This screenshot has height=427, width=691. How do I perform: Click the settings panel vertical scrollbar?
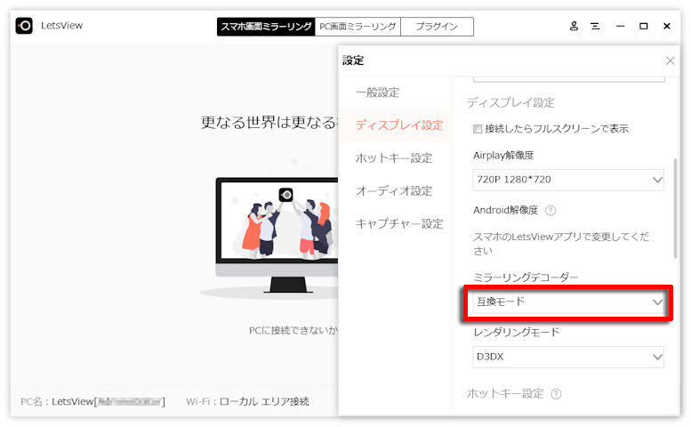(675, 208)
